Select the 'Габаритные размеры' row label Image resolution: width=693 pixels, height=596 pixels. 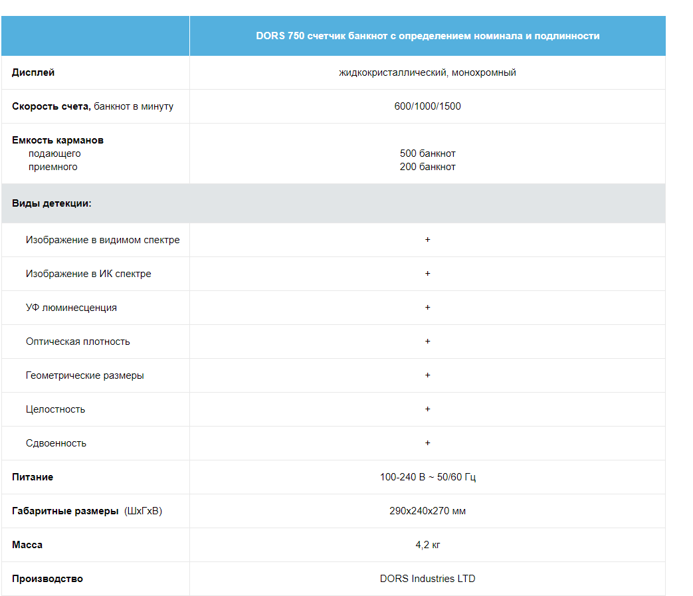(65, 511)
